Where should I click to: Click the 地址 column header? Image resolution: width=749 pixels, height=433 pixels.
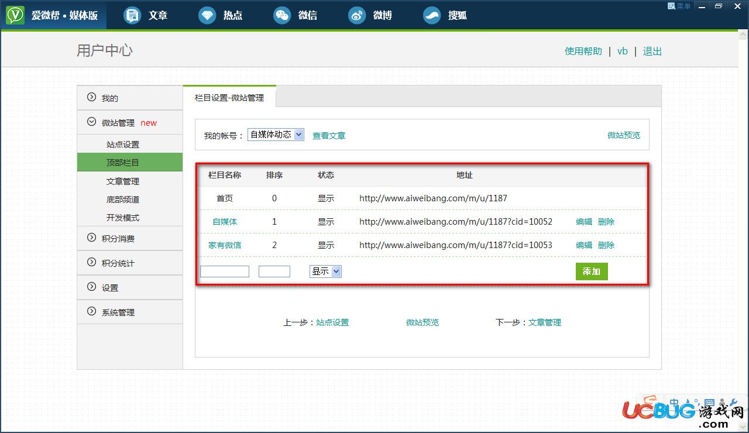pos(465,175)
